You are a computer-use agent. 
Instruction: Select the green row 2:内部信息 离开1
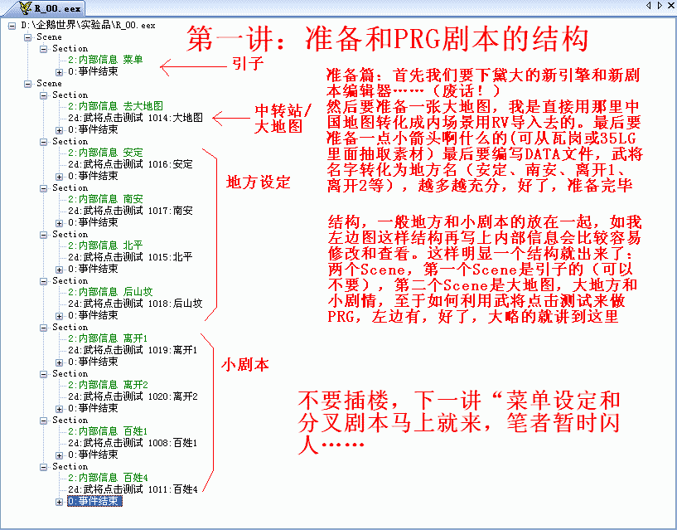(x=108, y=338)
